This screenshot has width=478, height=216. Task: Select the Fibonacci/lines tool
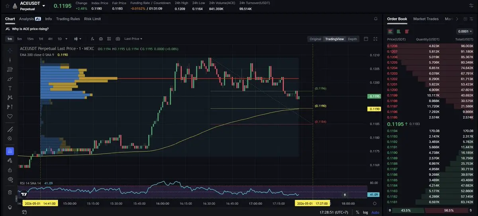pos(10,69)
